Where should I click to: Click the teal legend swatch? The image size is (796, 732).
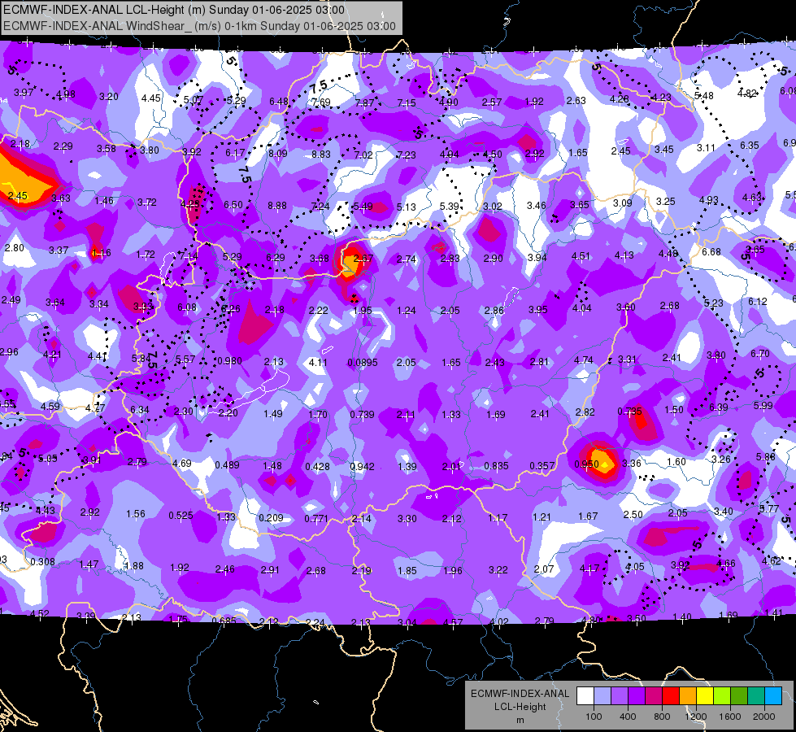coord(756,696)
